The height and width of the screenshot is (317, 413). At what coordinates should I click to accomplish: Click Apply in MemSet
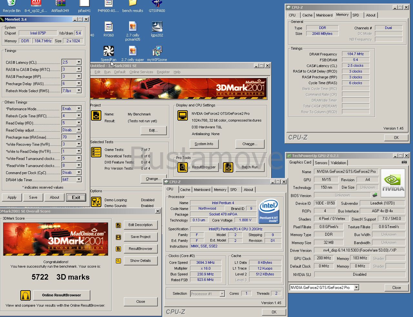pyautogui.click(x=12, y=197)
